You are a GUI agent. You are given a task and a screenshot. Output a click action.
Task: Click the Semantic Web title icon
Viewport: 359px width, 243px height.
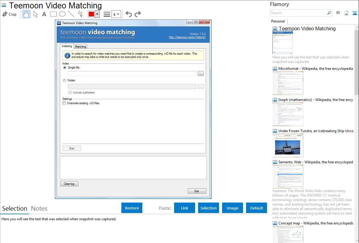click(x=275, y=162)
